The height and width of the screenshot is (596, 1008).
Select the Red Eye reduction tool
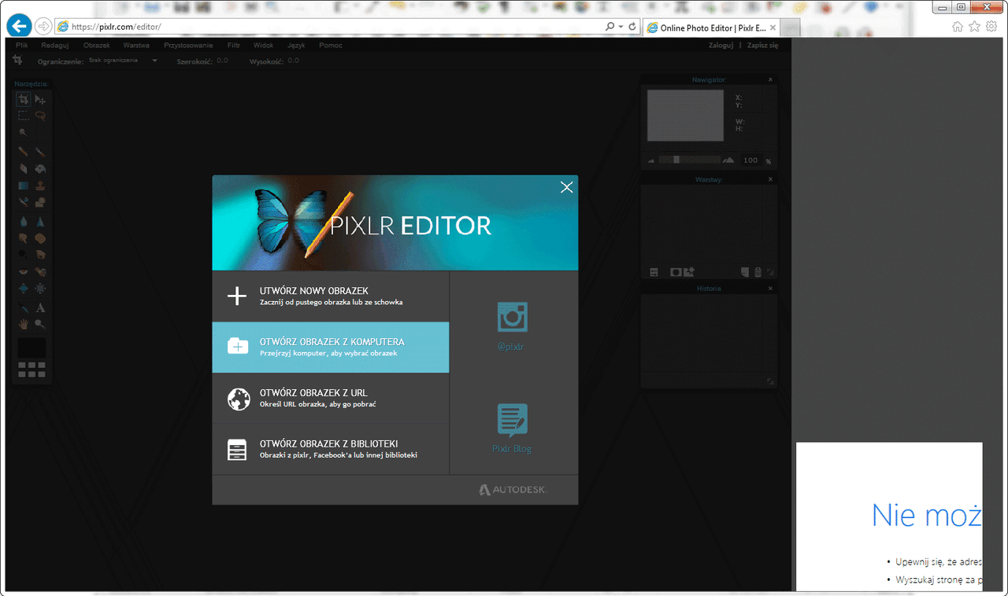pos(24,271)
